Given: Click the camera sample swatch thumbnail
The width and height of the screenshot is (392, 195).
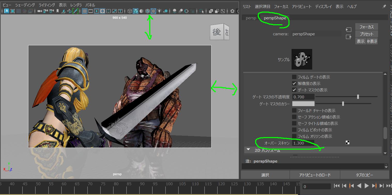Looking at the screenshot, I should click(302, 59).
